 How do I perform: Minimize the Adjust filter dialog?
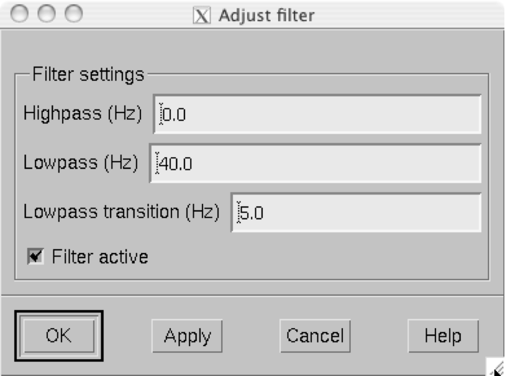click(x=47, y=14)
